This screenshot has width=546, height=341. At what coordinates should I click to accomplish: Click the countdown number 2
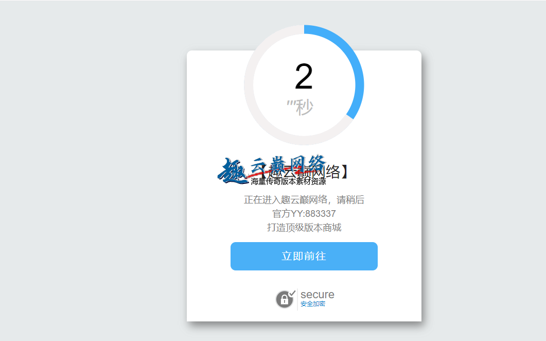(x=304, y=76)
